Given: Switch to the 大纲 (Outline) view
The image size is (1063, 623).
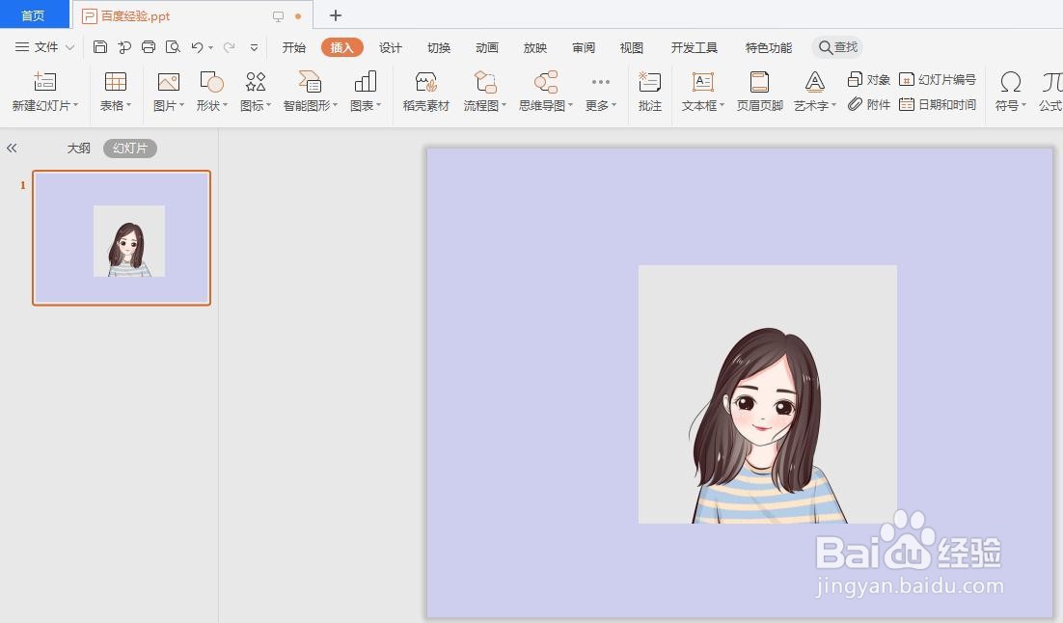Looking at the screenshot, I should [79, 148].
